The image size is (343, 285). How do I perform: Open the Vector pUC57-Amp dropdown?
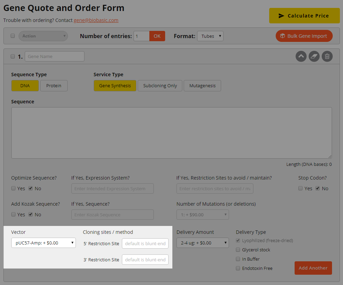click(x=44, y=243)
